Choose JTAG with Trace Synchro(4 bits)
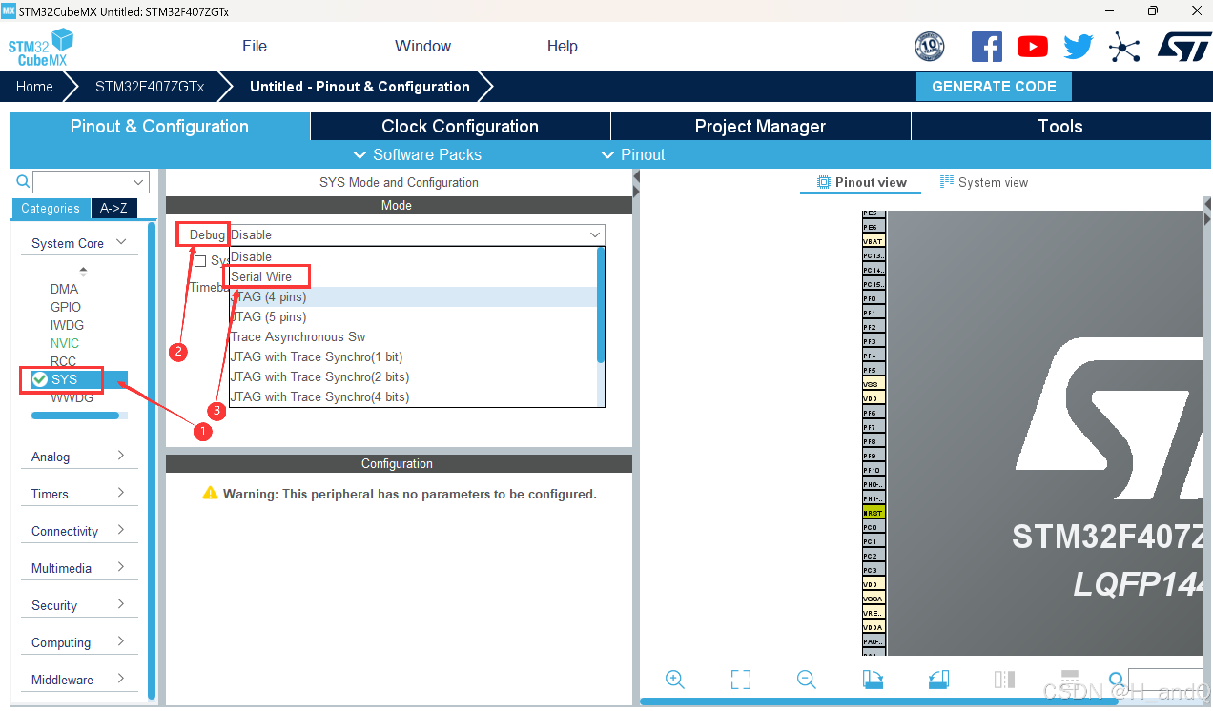 [x=413, y=397]
